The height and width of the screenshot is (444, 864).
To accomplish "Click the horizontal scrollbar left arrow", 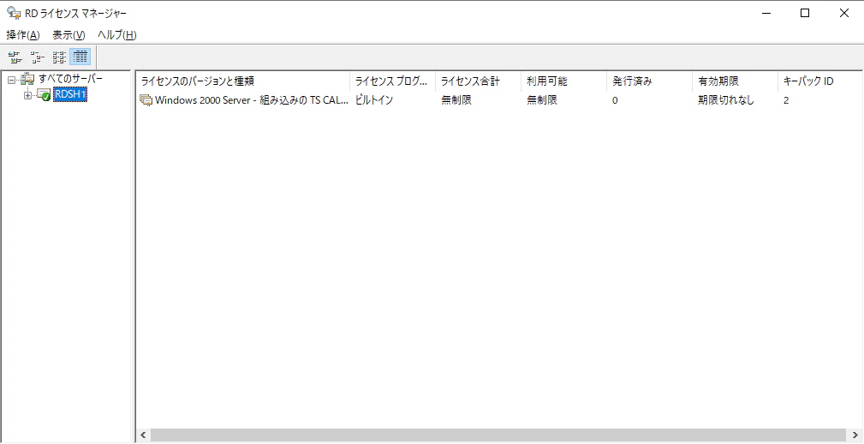I will tap(143, 435).
